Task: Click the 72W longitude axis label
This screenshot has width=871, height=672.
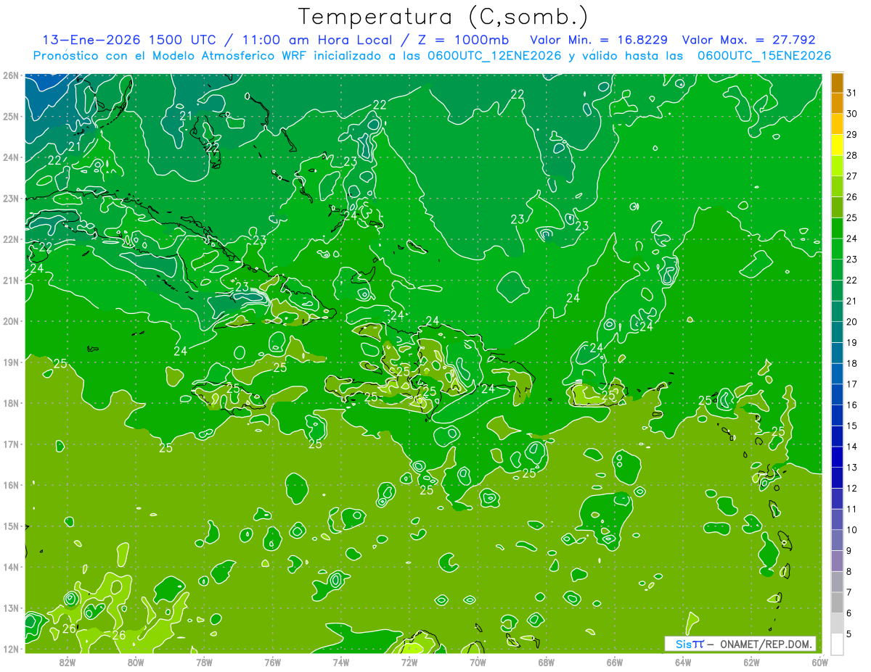Action: pos(409,661)
